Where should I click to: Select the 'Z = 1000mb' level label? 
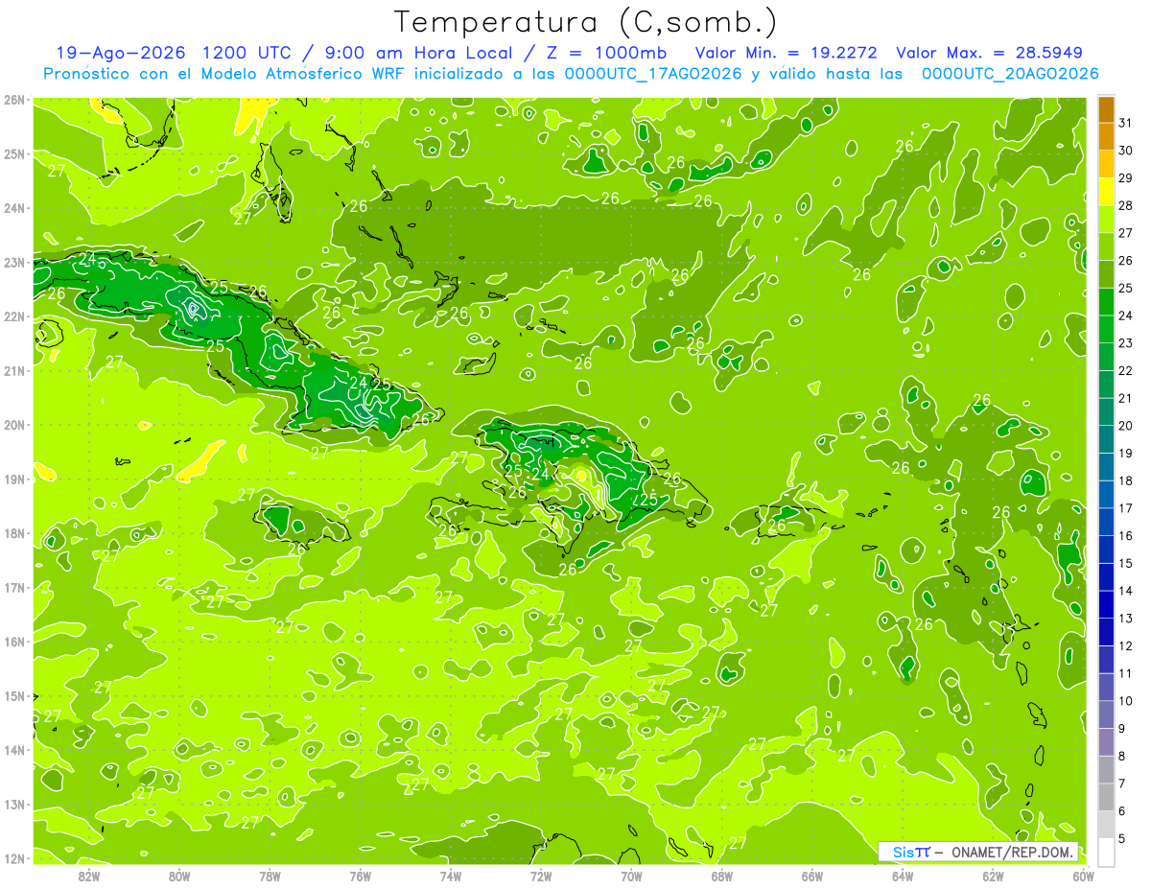(x=605, y=53)
